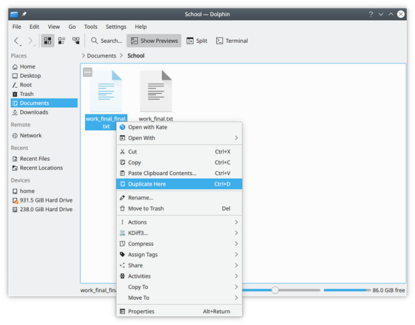Click Documents in the breadcrumb path
The height and width of the screenshot is (325, 415).
click(102, 56)
